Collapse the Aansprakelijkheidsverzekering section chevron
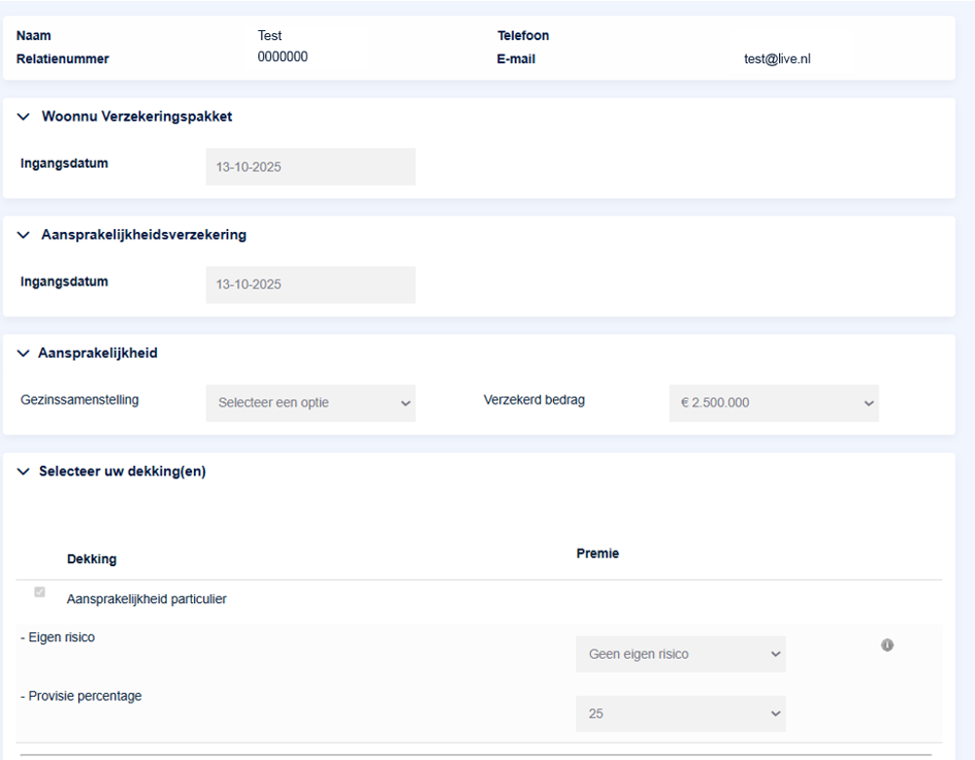This screenshot has width=975, height=760. pos(24,235)
